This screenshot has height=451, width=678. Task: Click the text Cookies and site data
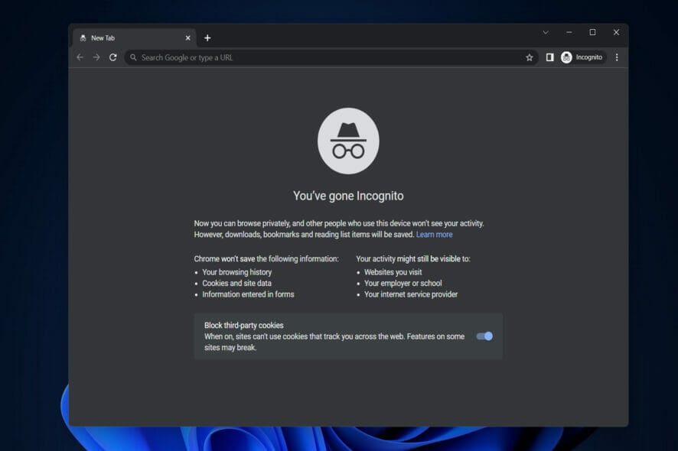237,284
